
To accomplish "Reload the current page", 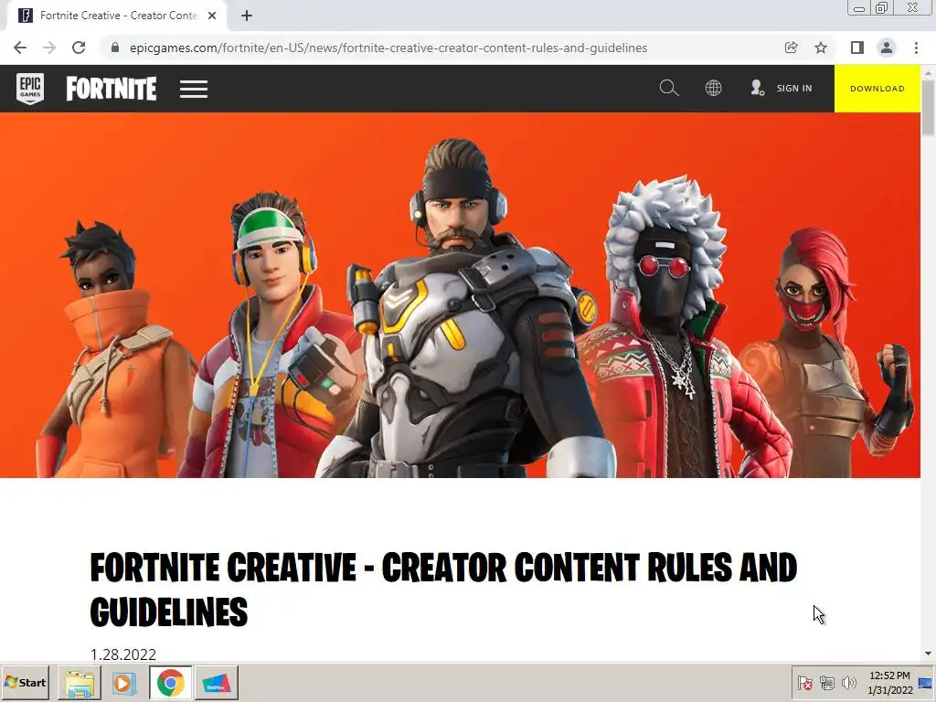I will click(x=79, y=48).
